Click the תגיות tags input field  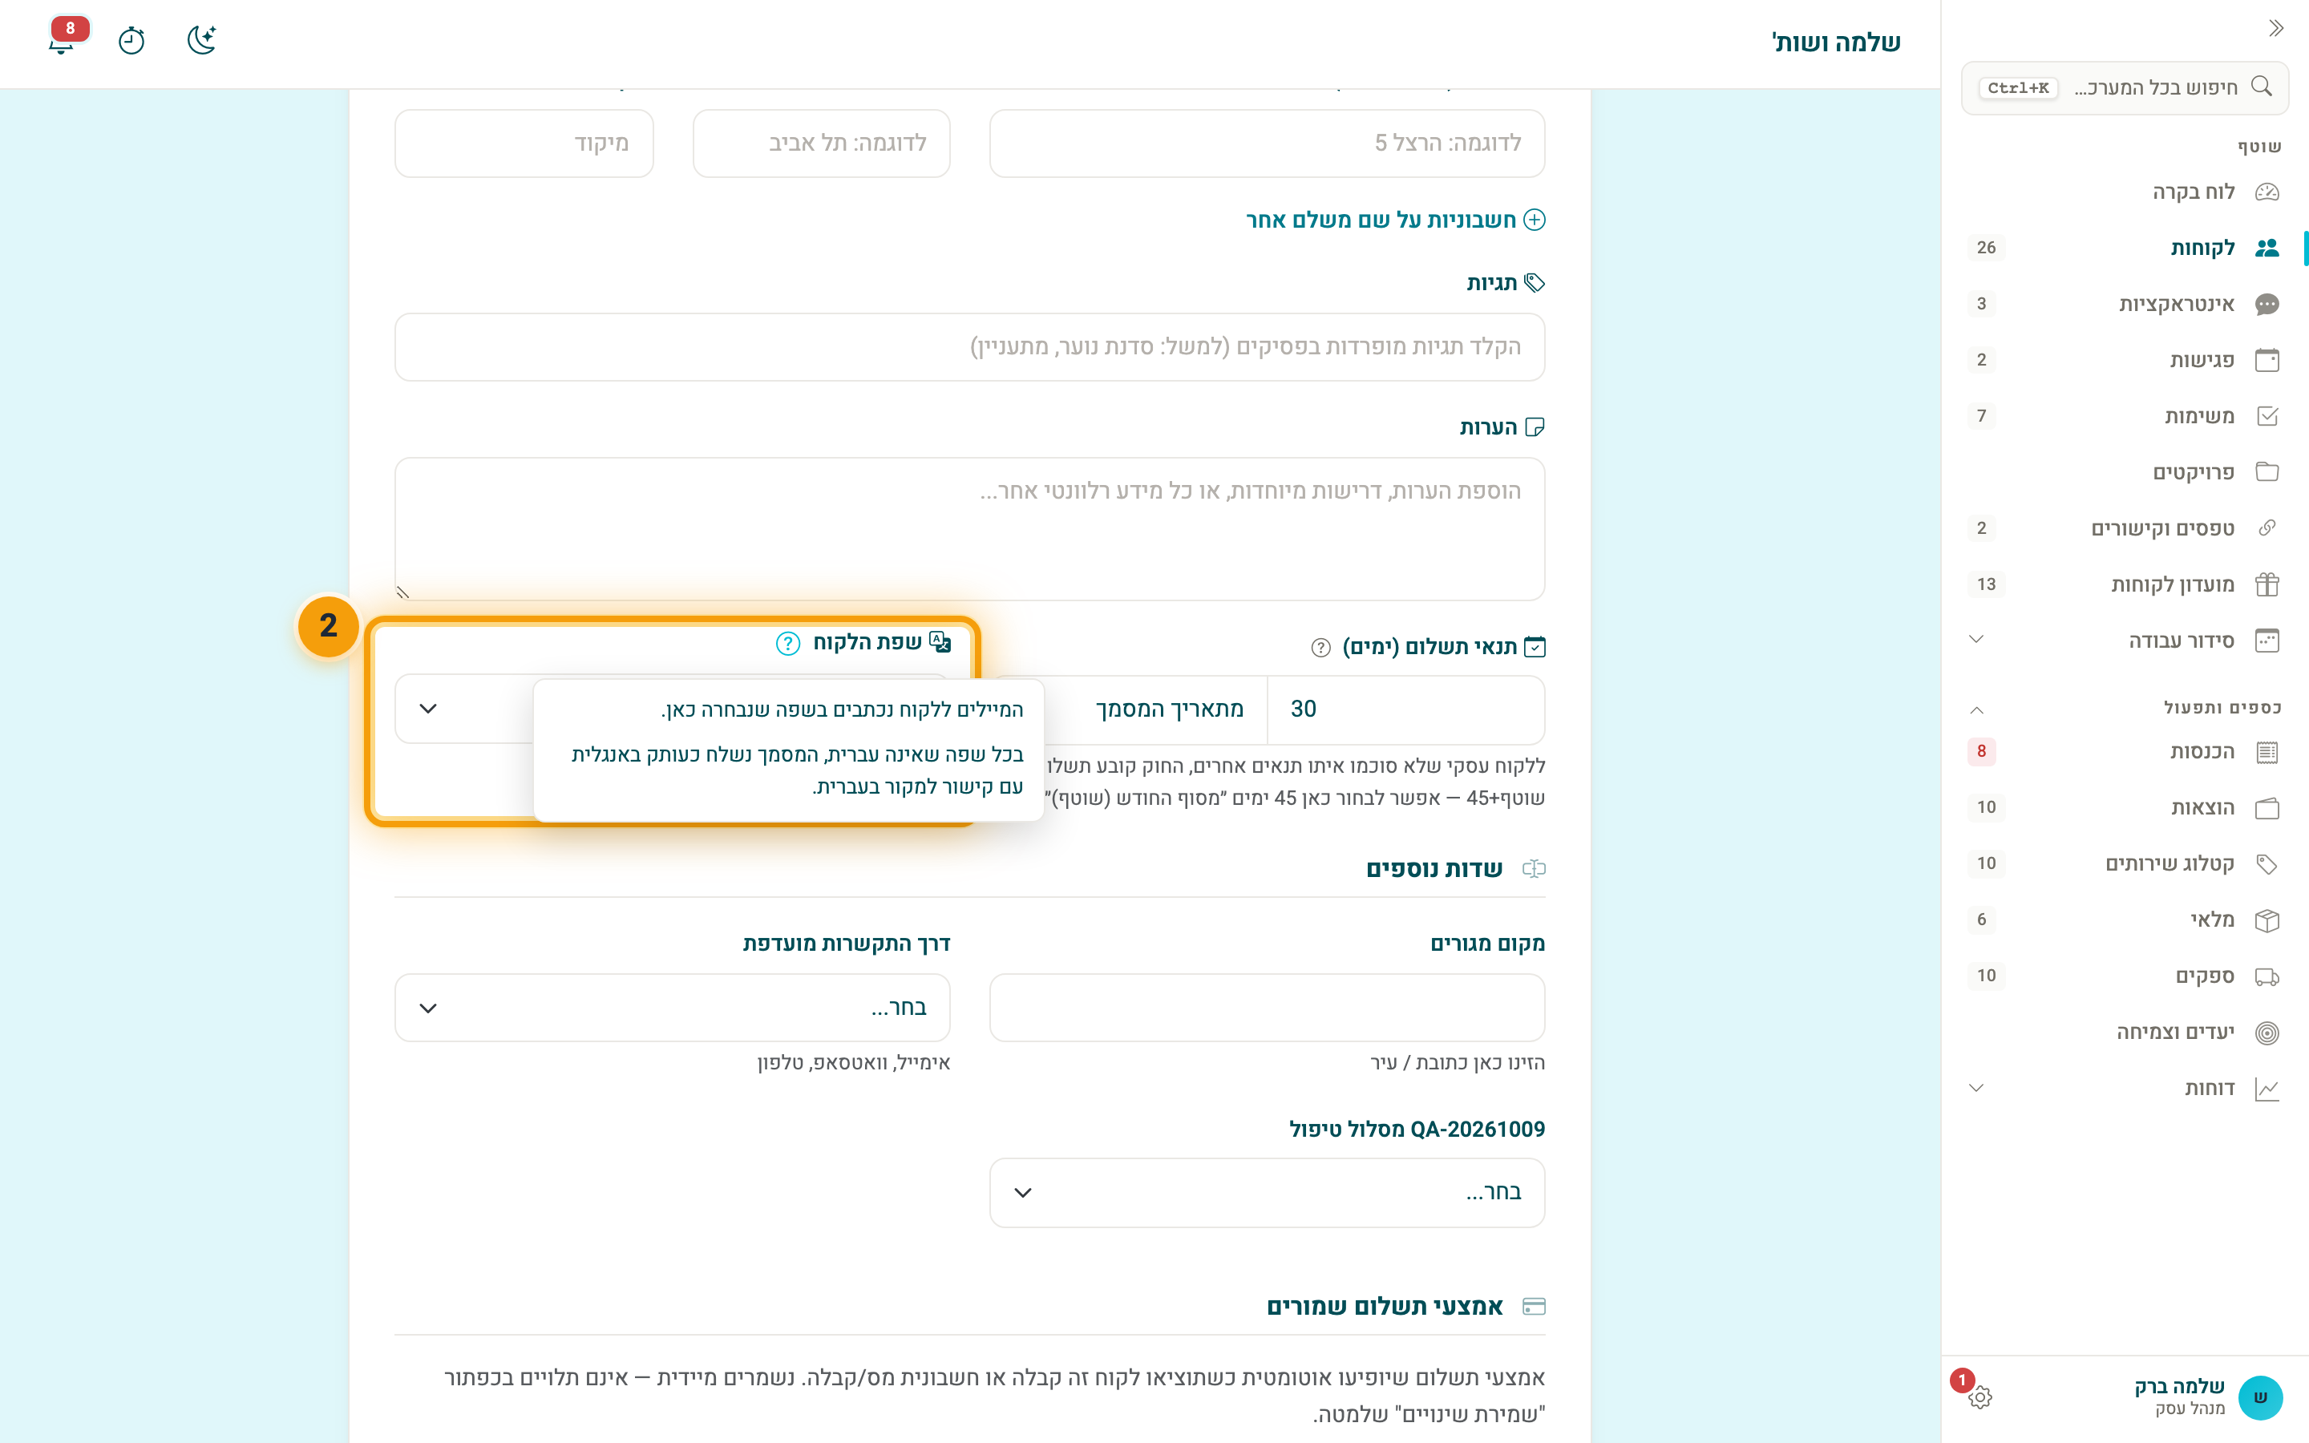[969, 347]
